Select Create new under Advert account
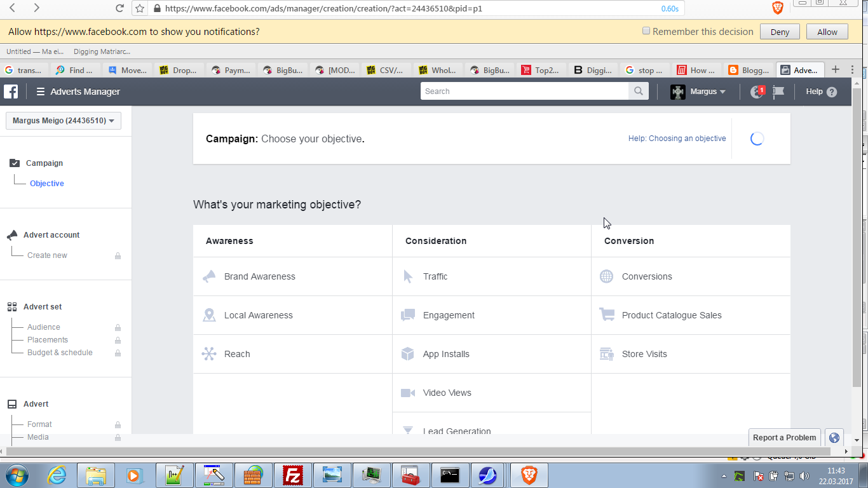868x488 pixels. coord(47,255)
